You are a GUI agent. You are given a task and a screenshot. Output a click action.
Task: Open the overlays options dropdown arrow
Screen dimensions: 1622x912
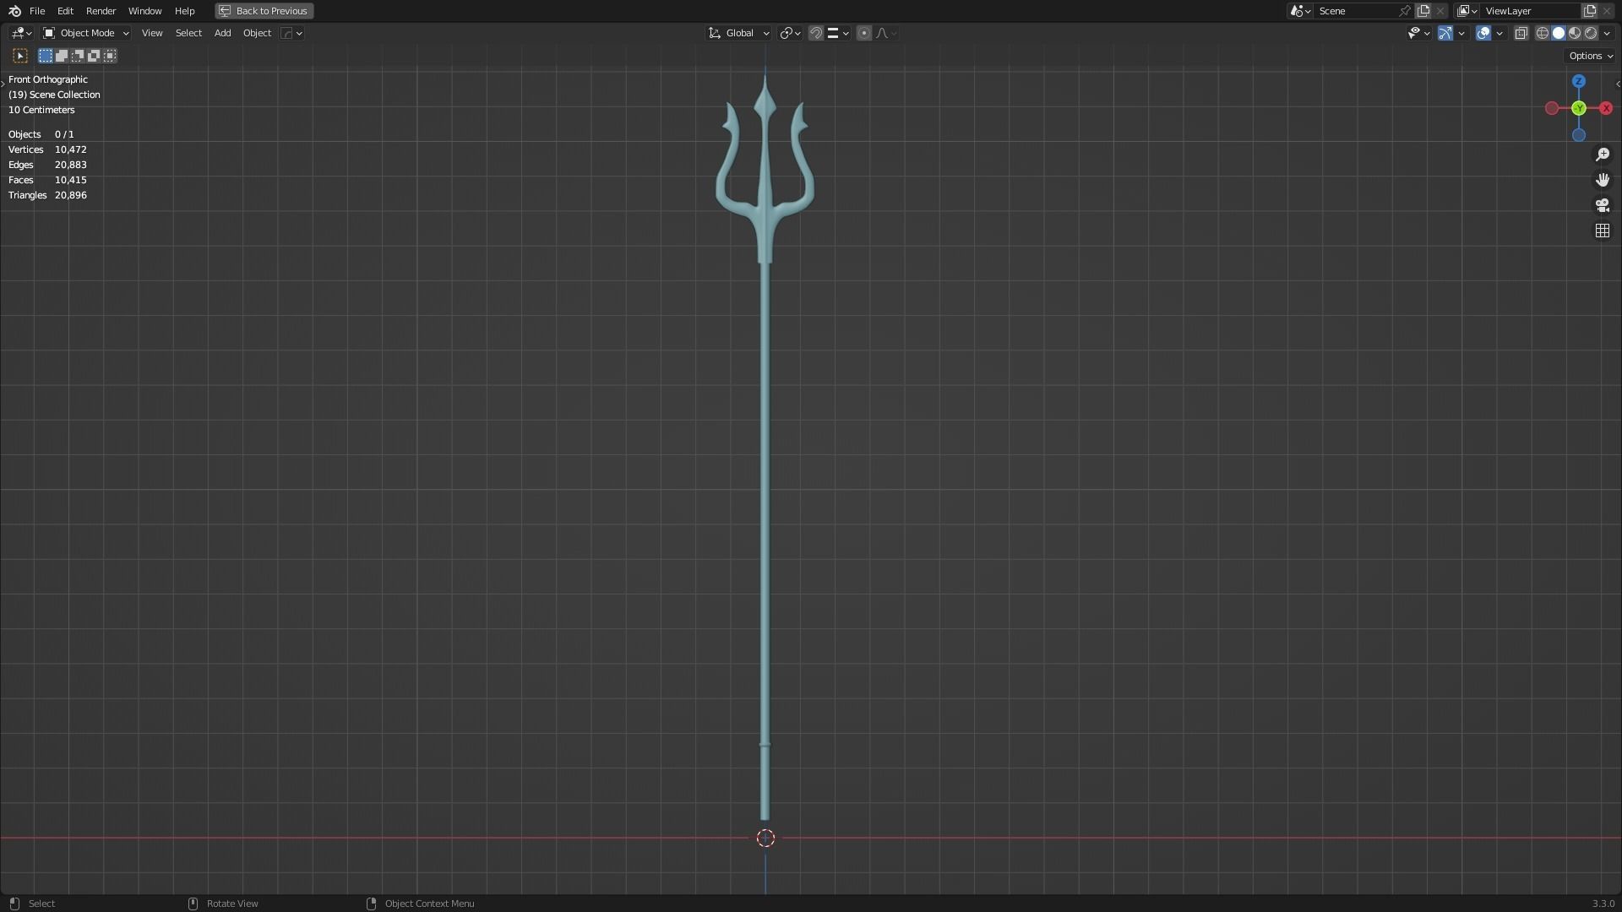[x=1500, y=33]
